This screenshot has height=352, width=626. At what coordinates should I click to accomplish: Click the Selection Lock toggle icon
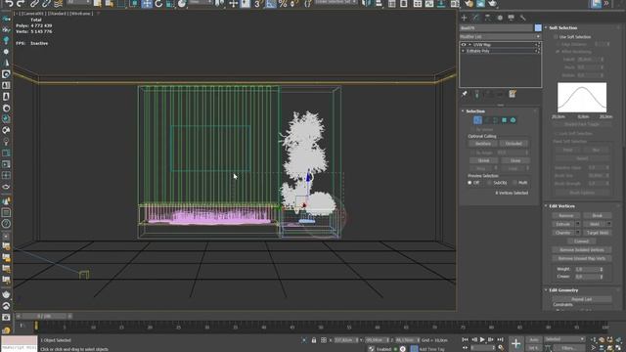pos(314,340)
